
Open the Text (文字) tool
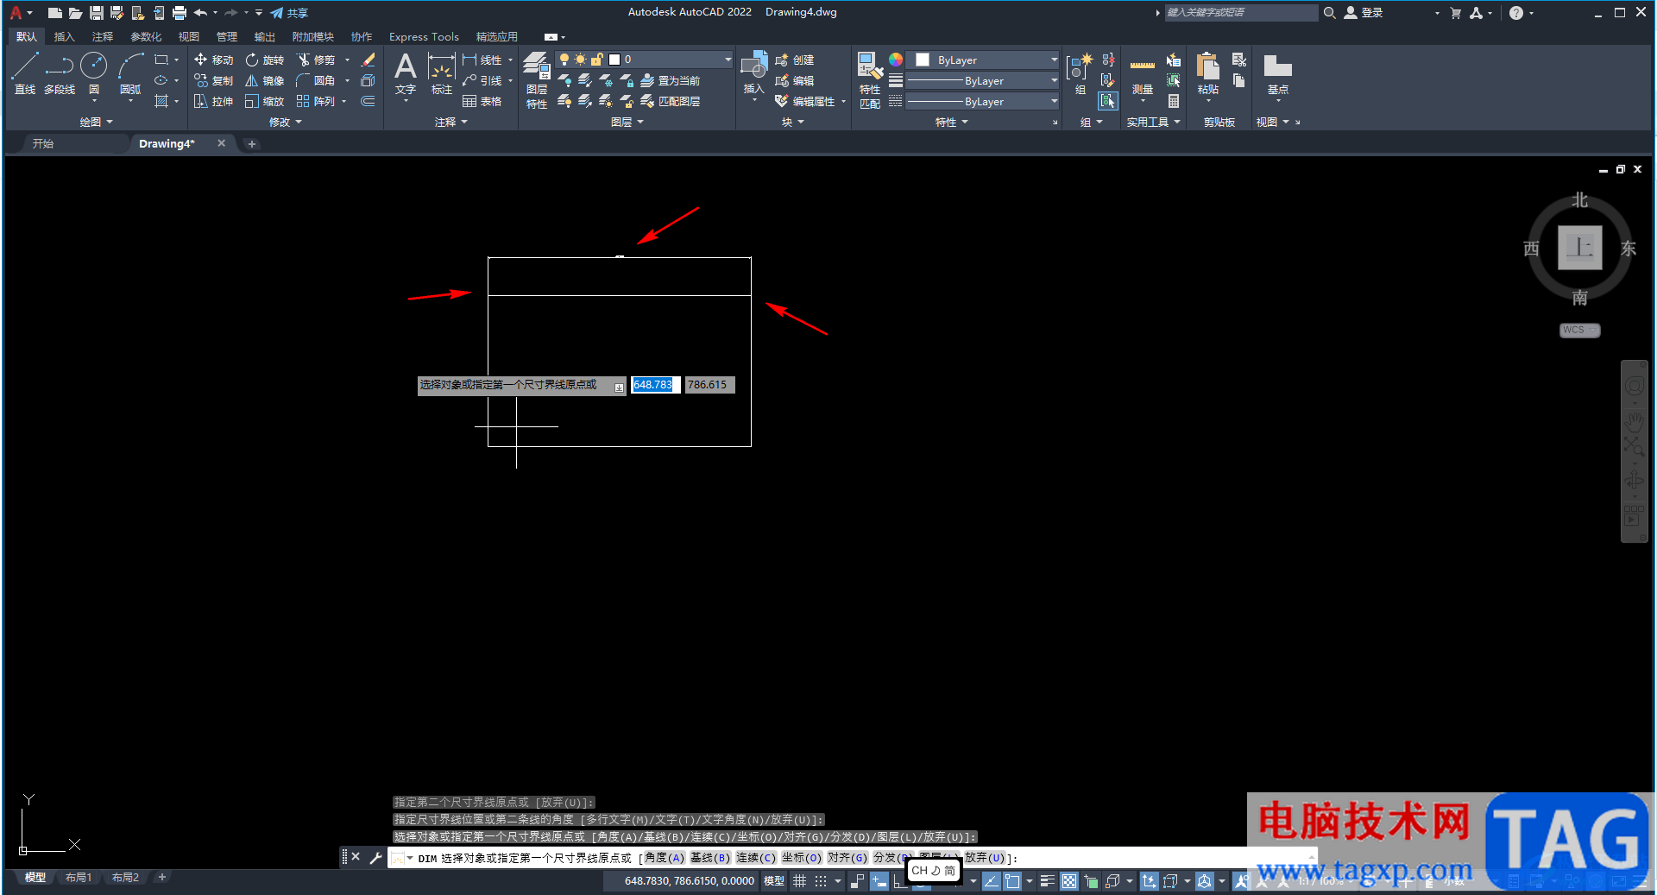(406, 72)
